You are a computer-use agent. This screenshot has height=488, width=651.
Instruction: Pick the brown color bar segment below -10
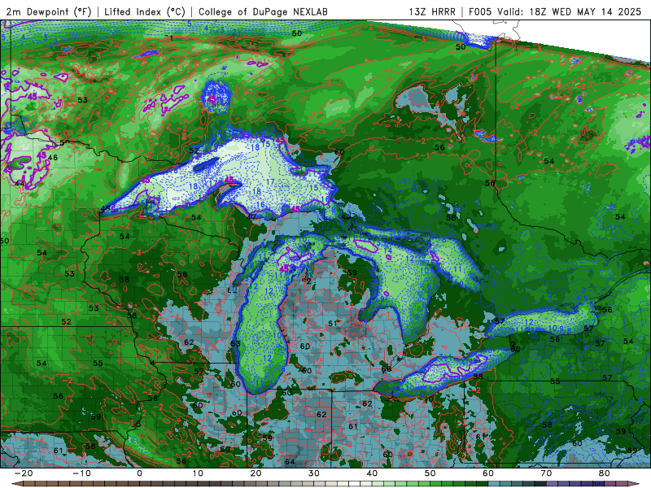[76, 484]
